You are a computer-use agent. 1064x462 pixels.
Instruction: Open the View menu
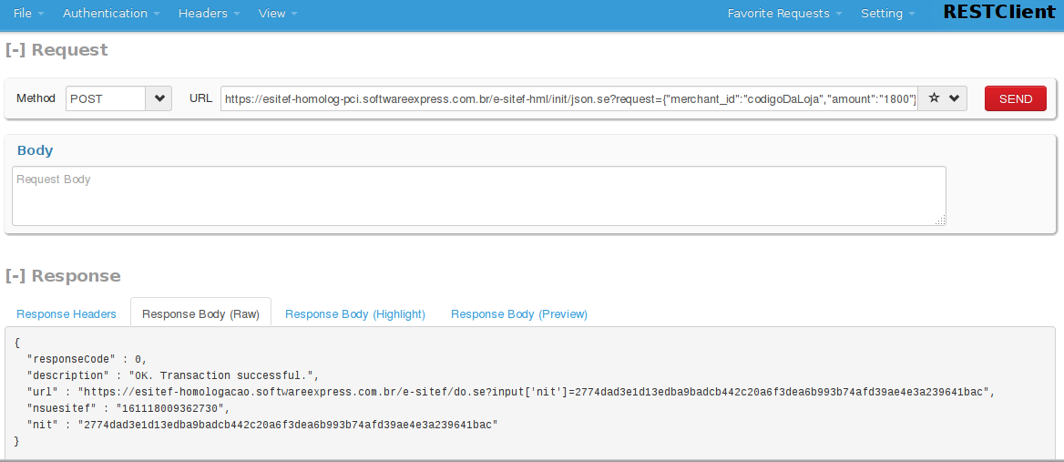pyautogui.click(x=277, y=13)
